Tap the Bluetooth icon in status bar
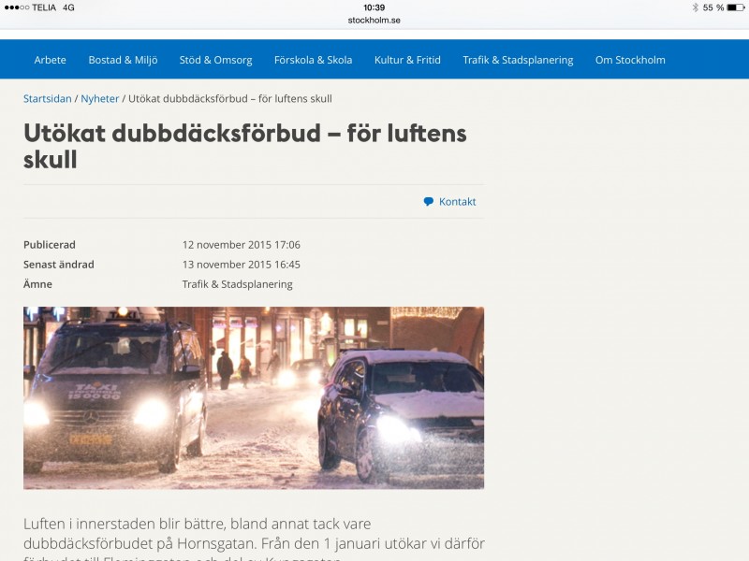 (x=695, y=7)
